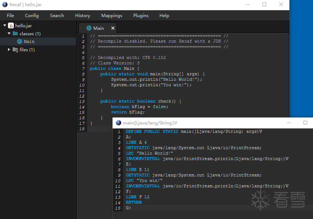This screenshot has width=313, height=219.
Task: Click the 'boolean check()' method declaration
Action: coord(141,101)
